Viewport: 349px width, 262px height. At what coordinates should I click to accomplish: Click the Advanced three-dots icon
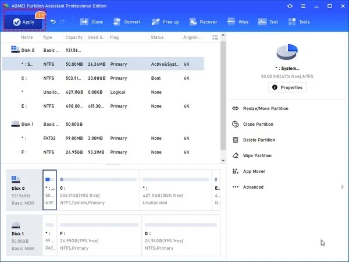[235, 187]
